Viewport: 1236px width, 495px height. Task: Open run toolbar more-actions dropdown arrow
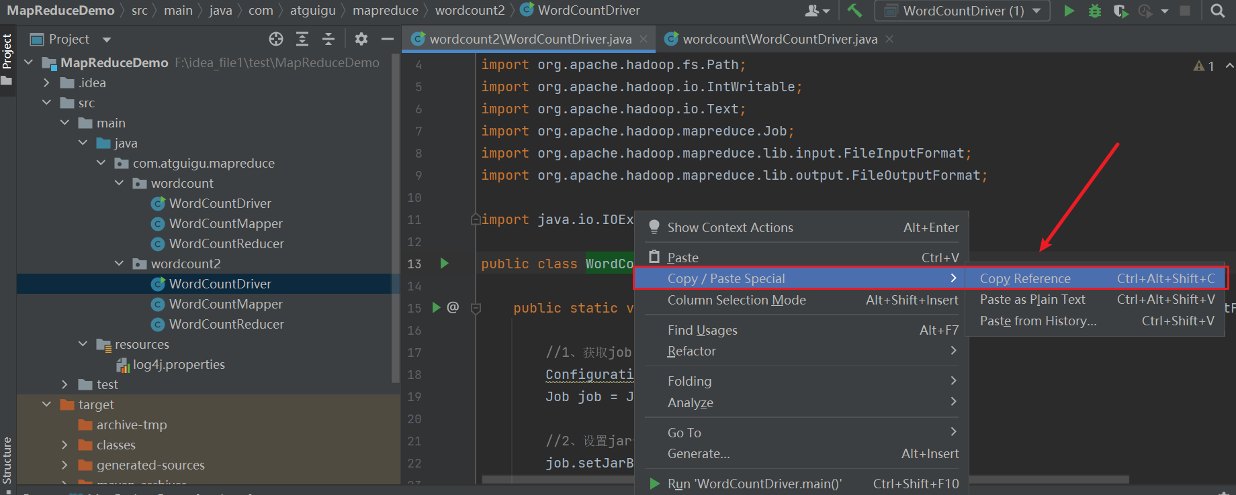pyautogui.click(x=1165, y=11)
